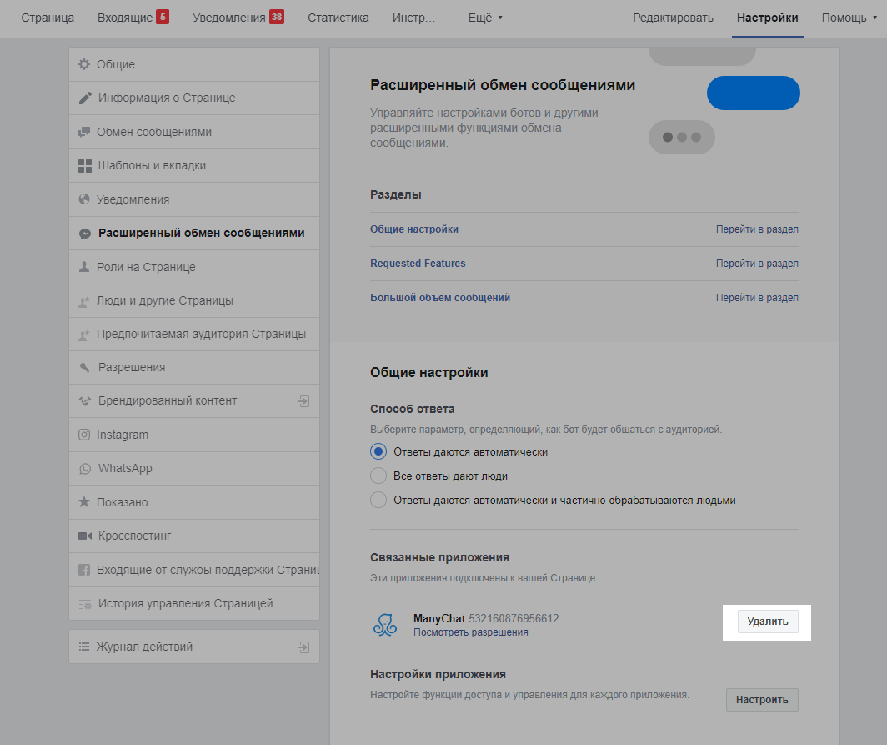Click the Большой объем сообщений link
Image resolution: width=887 pixels, height=745 pixels.
coord(440,298)
